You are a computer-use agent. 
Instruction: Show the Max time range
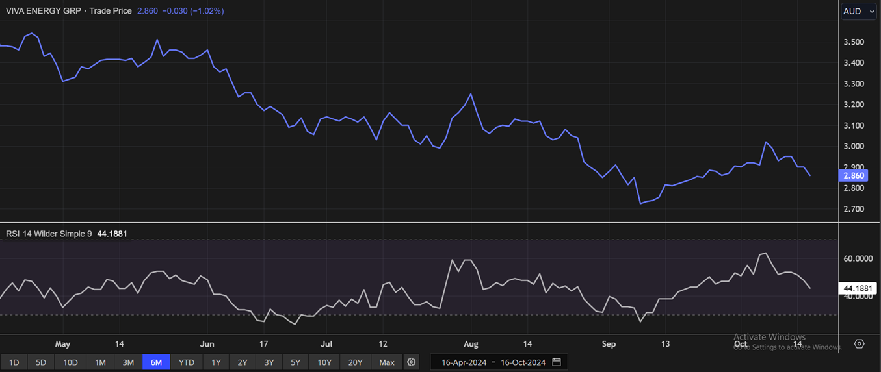pyautogui.click(x=387, y=362)
